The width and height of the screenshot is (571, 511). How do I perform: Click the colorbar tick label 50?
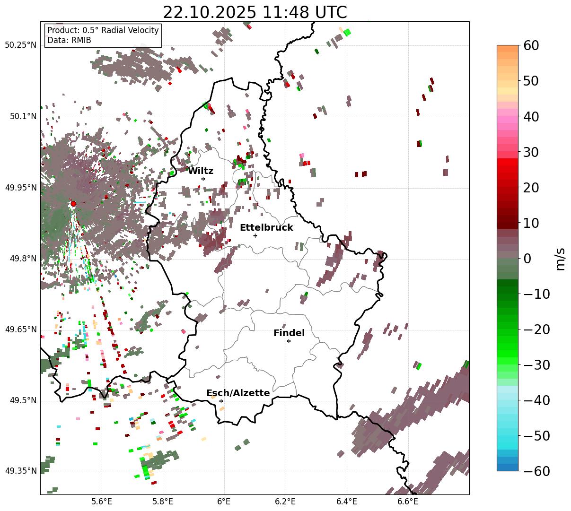tap(530, 81)
